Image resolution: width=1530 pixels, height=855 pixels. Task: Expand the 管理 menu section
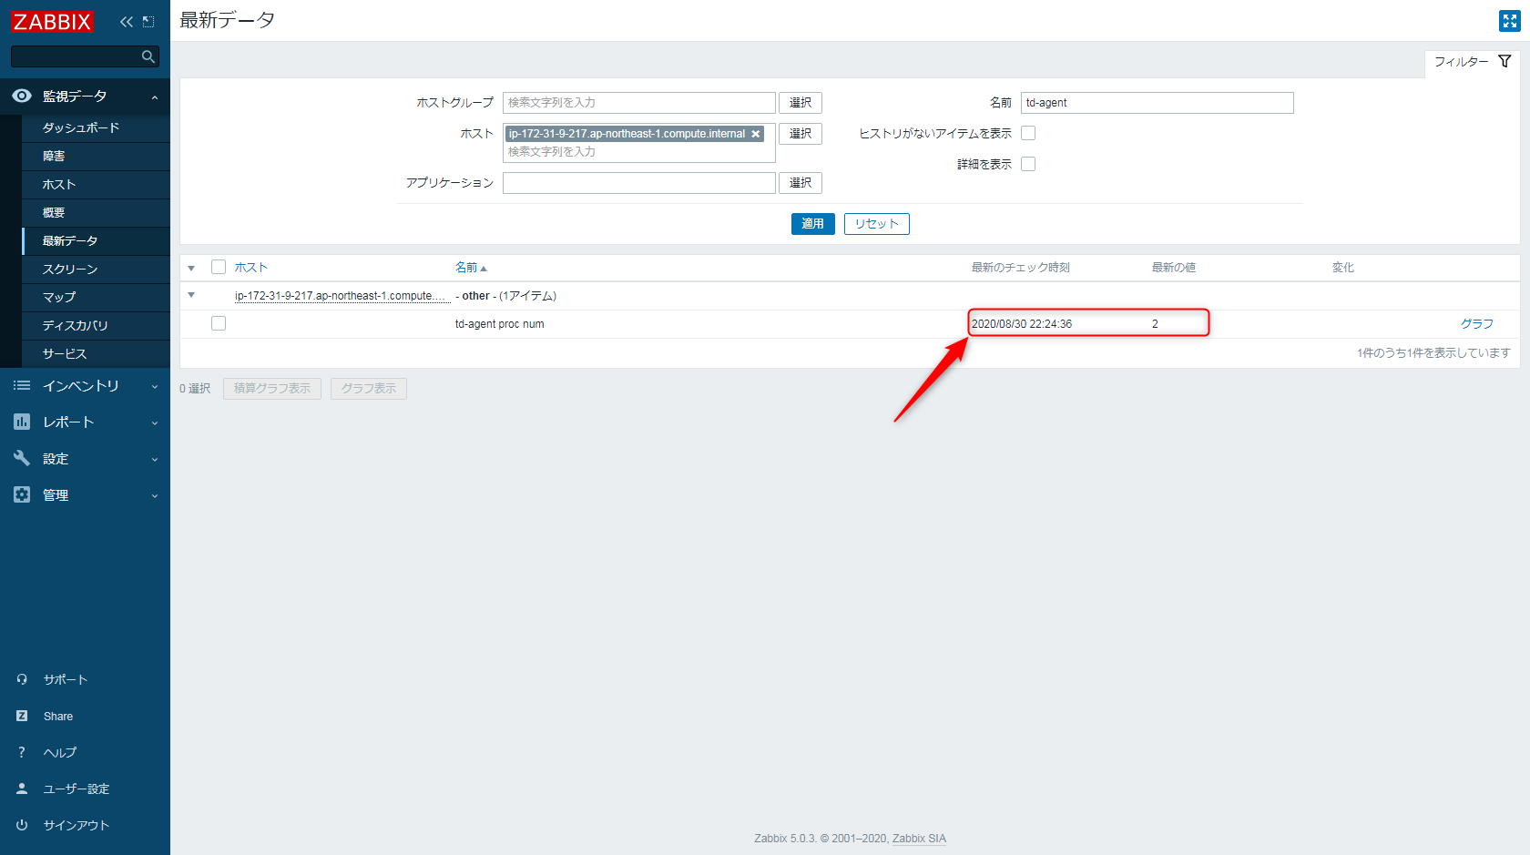[155, 495]
